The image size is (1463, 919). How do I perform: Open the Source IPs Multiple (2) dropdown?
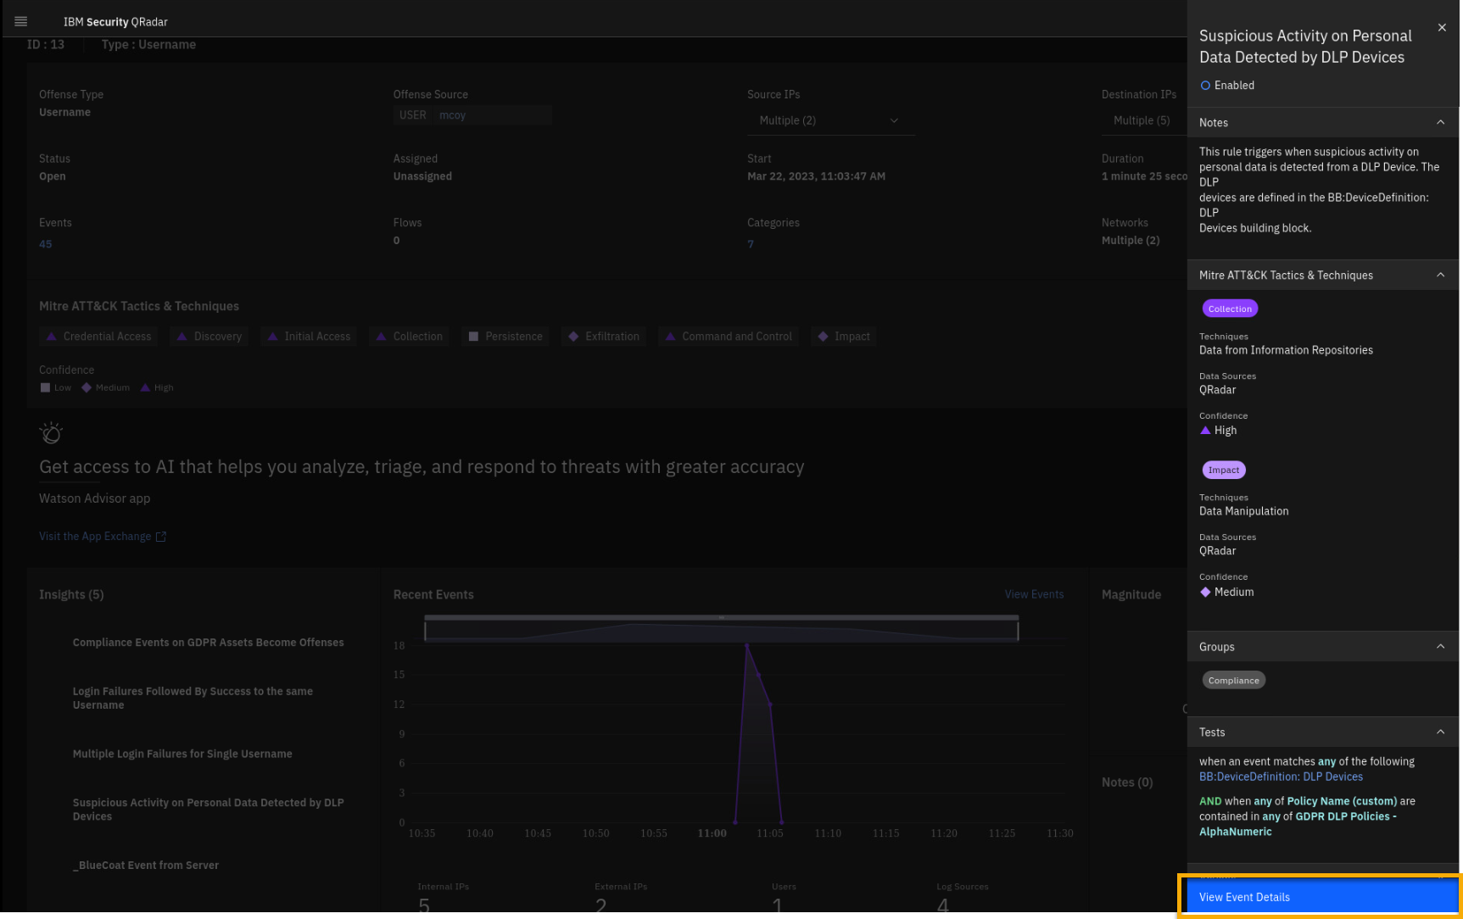click(x=830, y=120)
